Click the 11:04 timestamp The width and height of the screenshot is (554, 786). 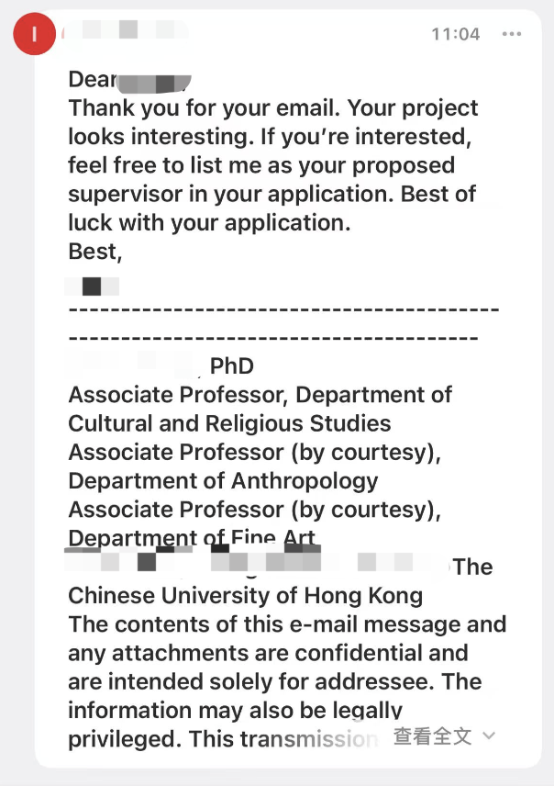[x=456, y=34]
